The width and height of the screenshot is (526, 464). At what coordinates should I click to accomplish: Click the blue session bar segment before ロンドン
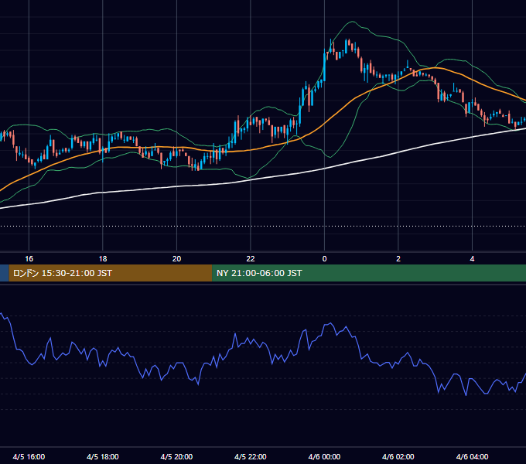pyautogui.click(x=5, y=273)
